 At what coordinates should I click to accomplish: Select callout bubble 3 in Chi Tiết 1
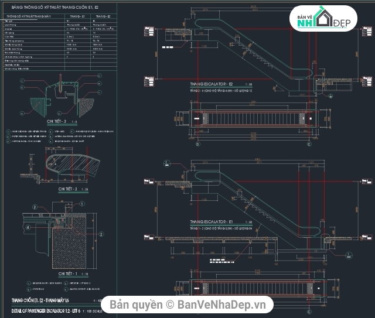pos(35,207)
